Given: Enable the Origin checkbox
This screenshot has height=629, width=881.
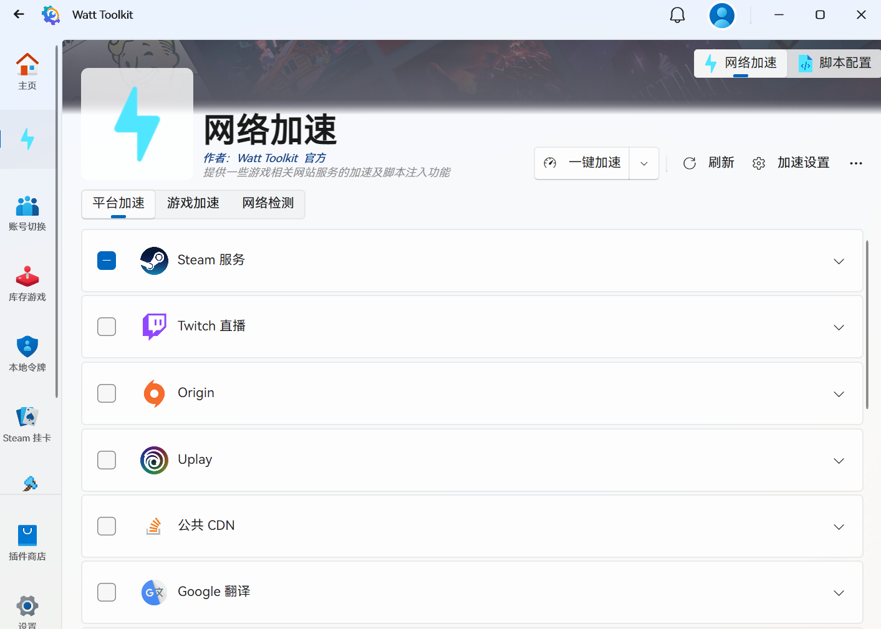Looking at the screenshot, I should point(107,393).
